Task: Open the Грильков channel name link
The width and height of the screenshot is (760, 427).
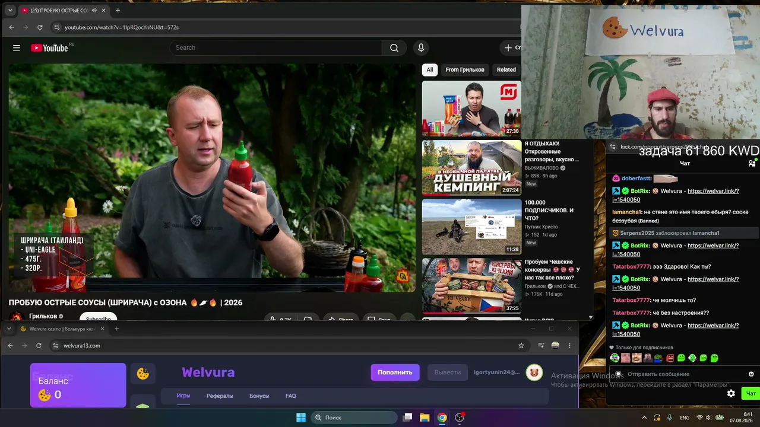Action: tap(43, 316)
